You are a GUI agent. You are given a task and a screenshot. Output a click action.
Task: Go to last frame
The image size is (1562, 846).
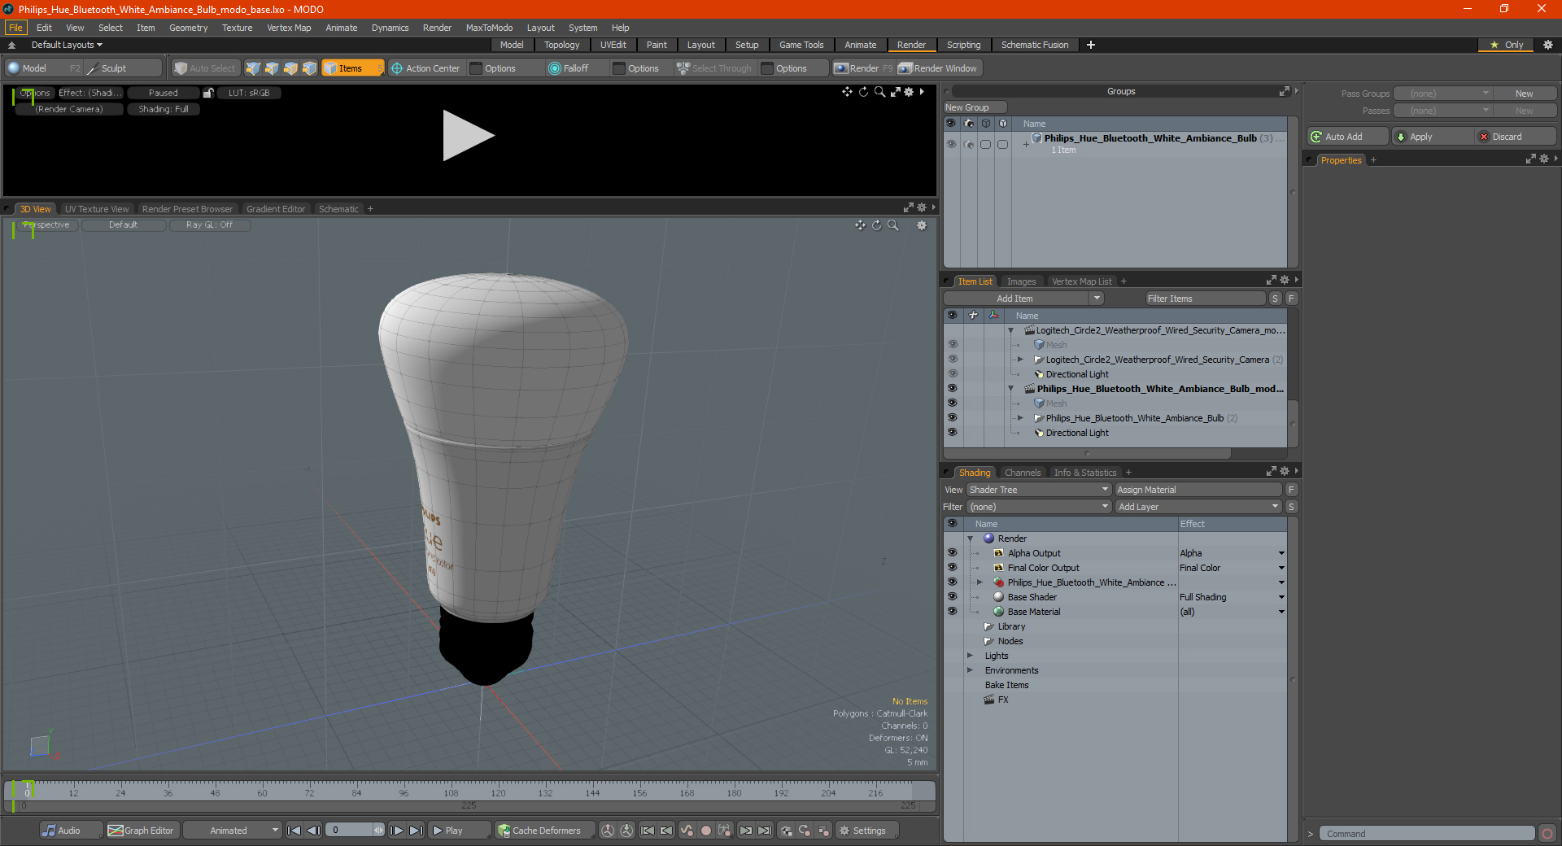(416, 831)
